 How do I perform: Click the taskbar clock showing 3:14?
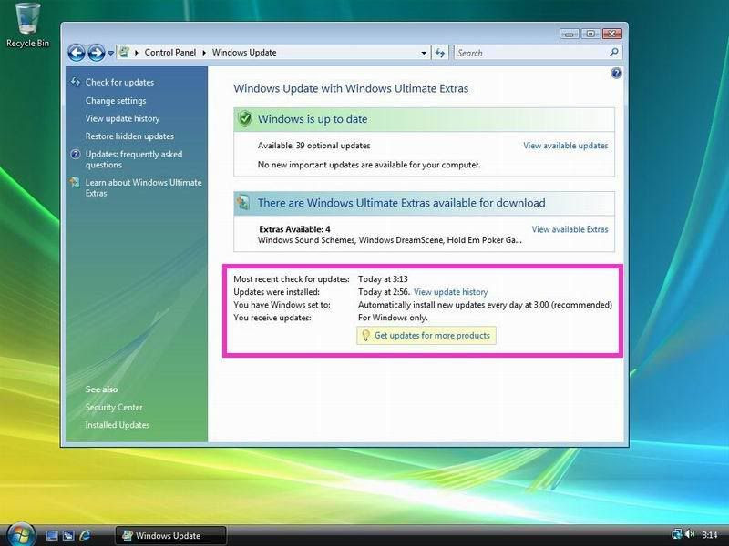pyautogui.click(x=710, y=535)
